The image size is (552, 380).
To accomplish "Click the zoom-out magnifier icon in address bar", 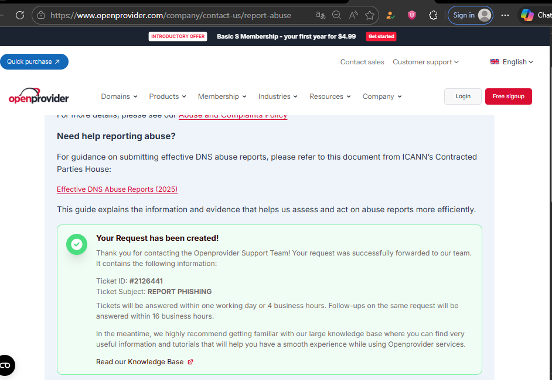I will [336, 15].
